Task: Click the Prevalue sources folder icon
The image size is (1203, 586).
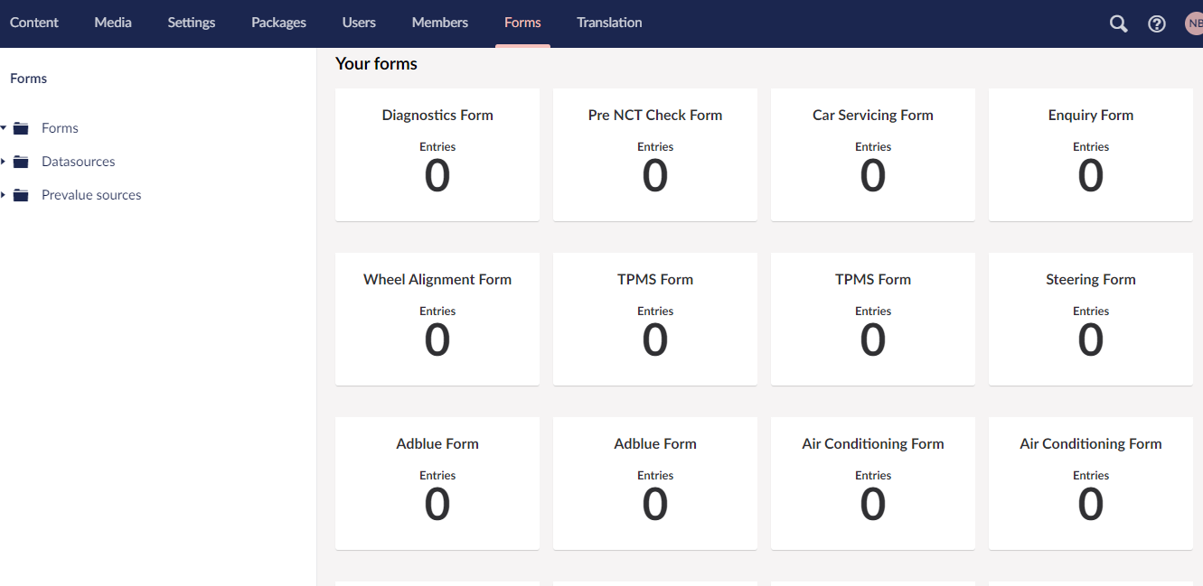Action: click(x=21, y=195)
